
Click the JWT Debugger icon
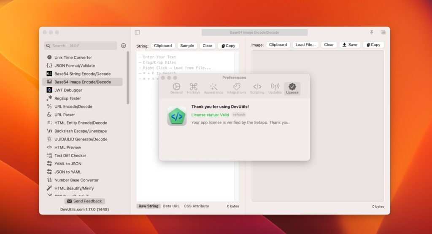coord(49,90)
